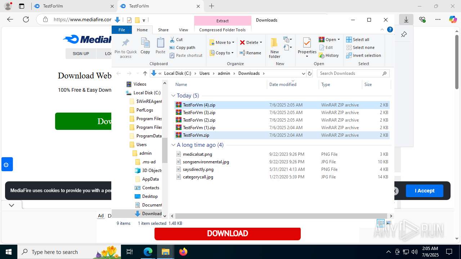Open address bar history dropdown
Image resolution: width=461 pixels, height=259 pixels.
point(303,73)
